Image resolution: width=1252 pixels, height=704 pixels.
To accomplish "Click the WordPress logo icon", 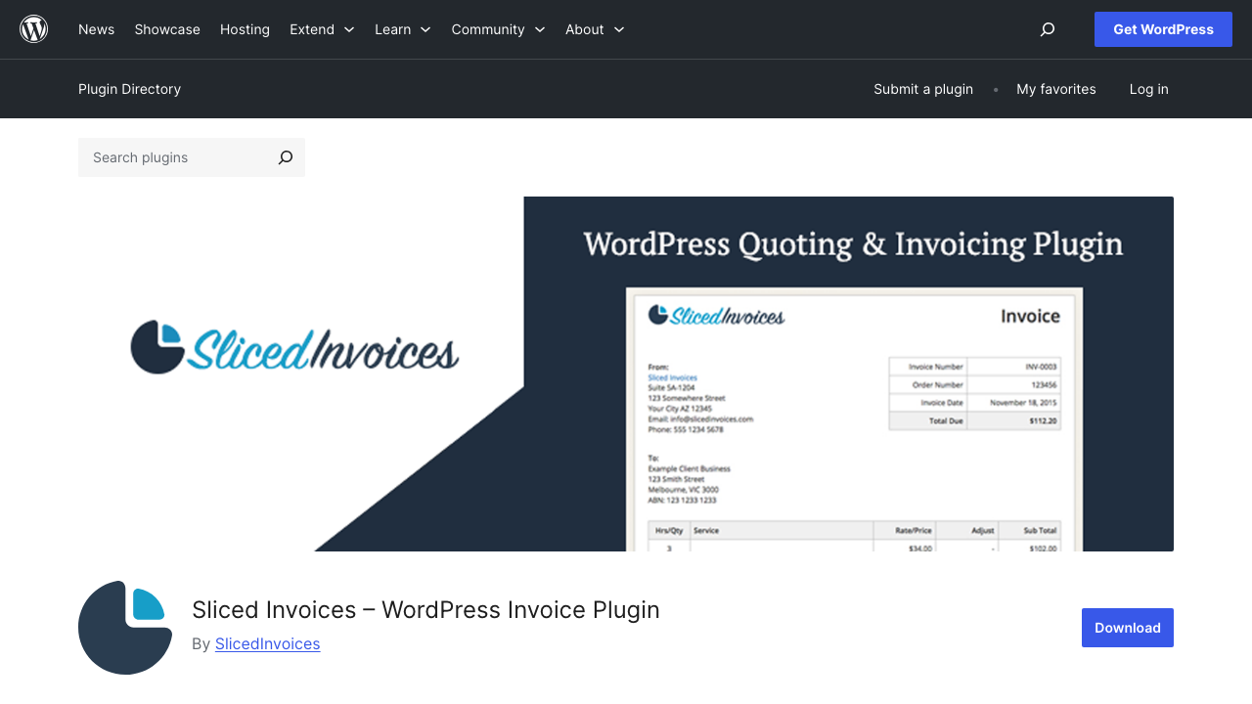I will click(x=32, y=28).
